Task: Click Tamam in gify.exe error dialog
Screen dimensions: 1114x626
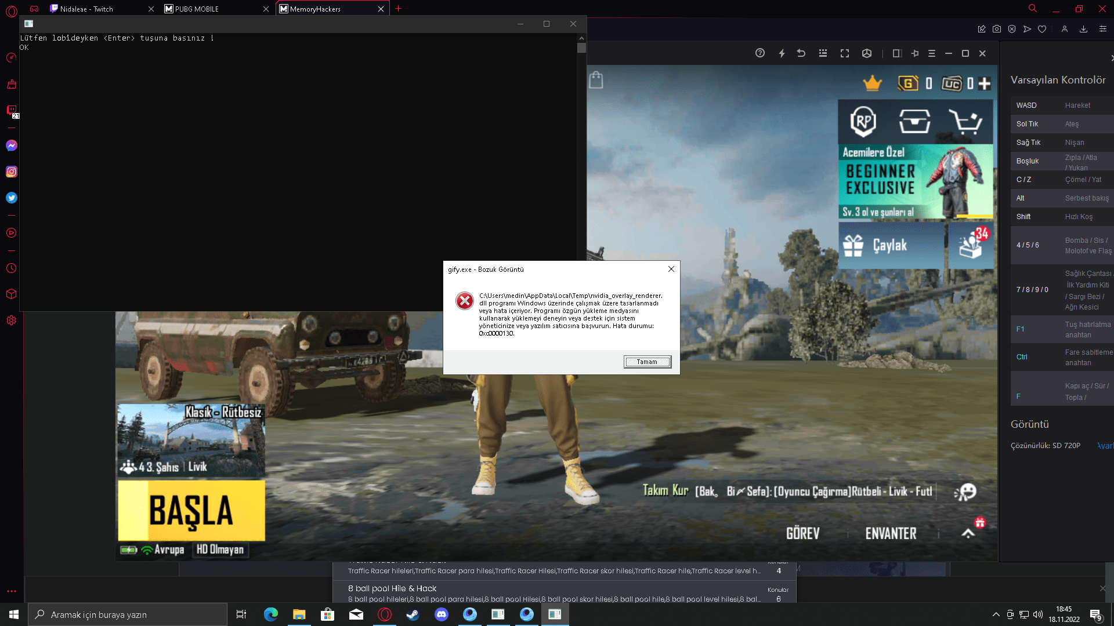Action: (648, 362)
